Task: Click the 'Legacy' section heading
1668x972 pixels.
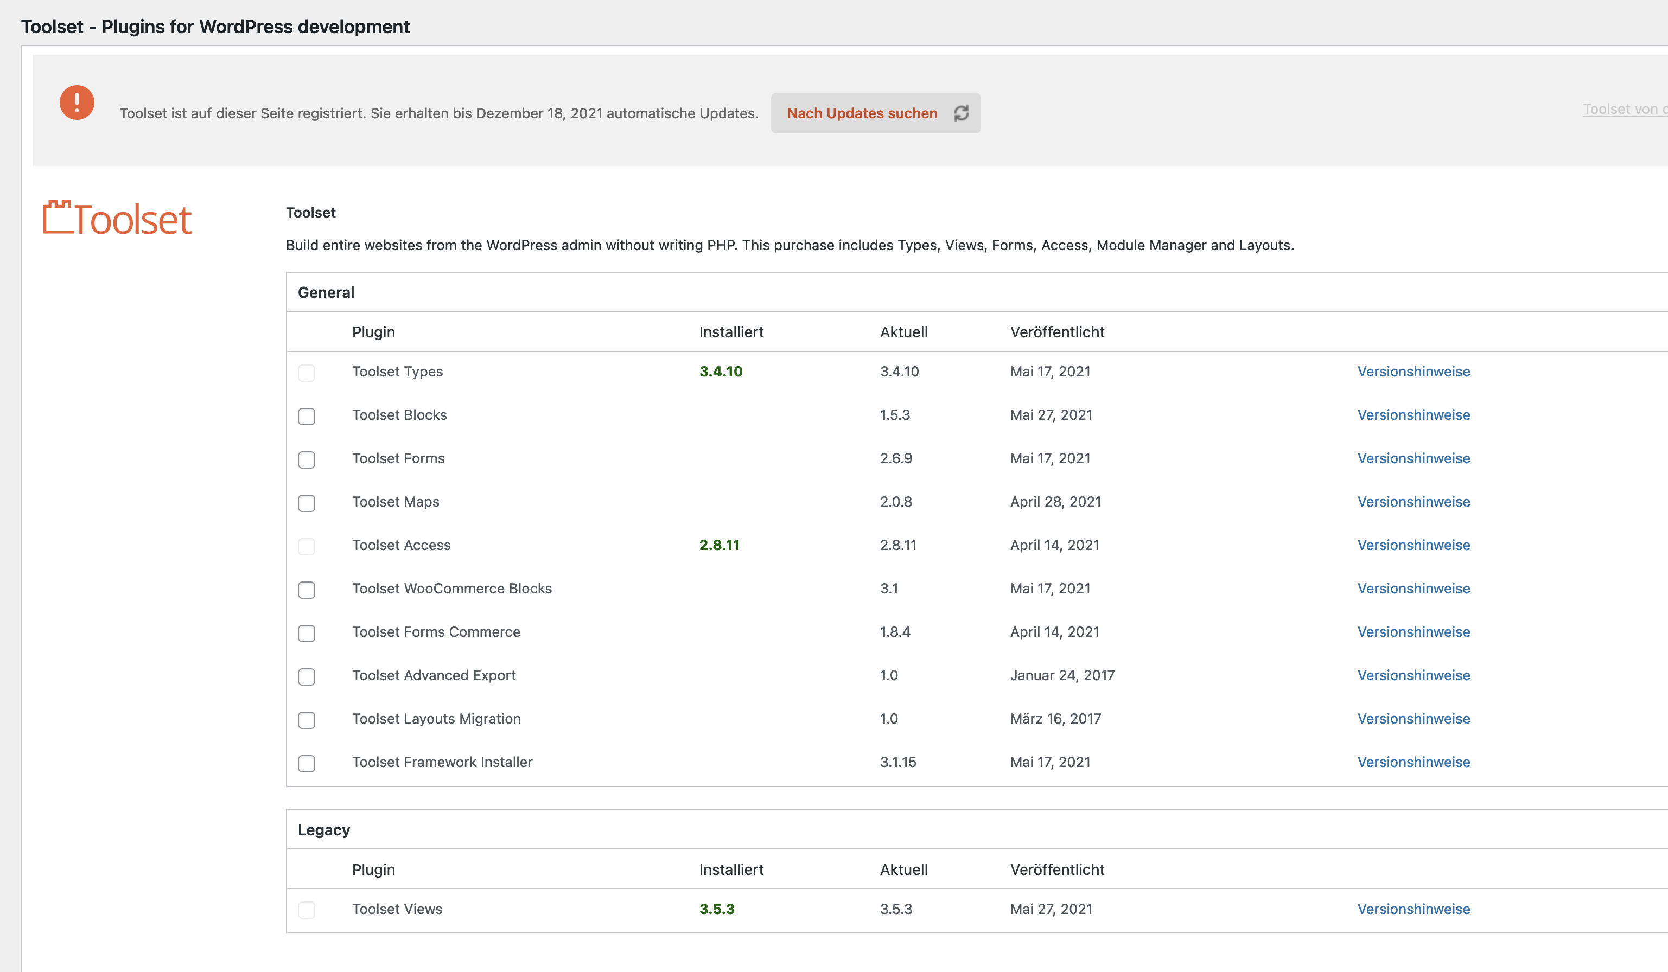Action: pyautogui.click(x=324, y=830)
